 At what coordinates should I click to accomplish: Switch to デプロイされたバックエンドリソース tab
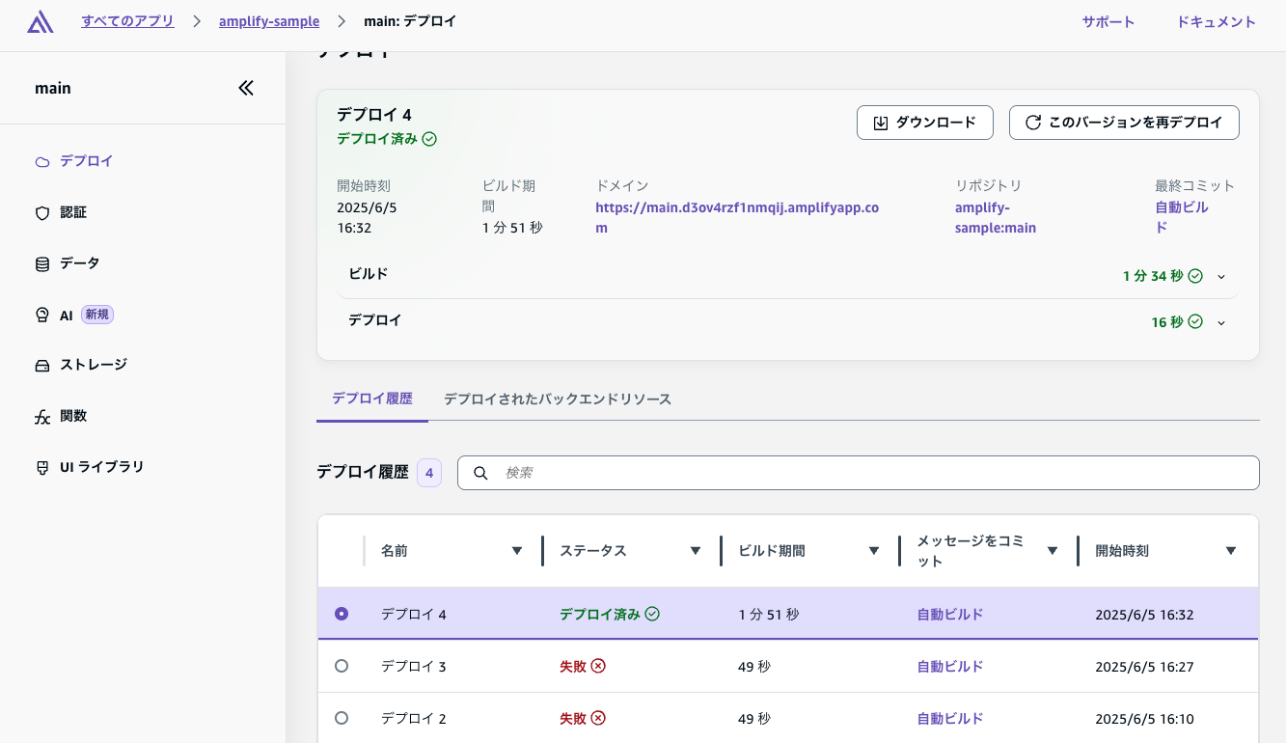pos(557,399)
